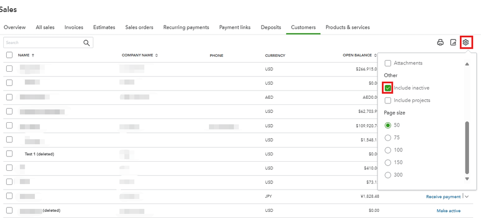Enable the Include projects checkbox
Screen dimensions: 481x218
click(x=388, y=101)
